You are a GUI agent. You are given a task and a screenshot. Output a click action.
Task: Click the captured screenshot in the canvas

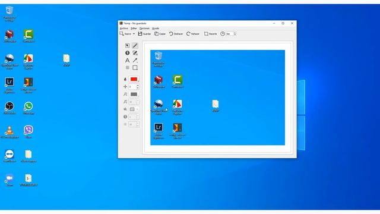click(x=218, y=97)
